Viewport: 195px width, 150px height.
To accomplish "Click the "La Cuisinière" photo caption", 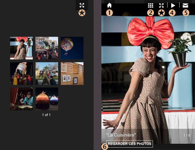I will [x=121, y=135].
